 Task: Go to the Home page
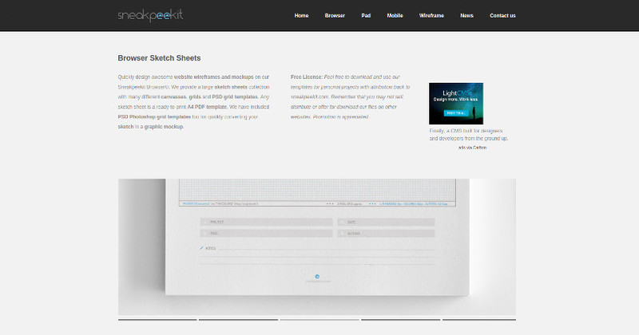tap(301, 15)
